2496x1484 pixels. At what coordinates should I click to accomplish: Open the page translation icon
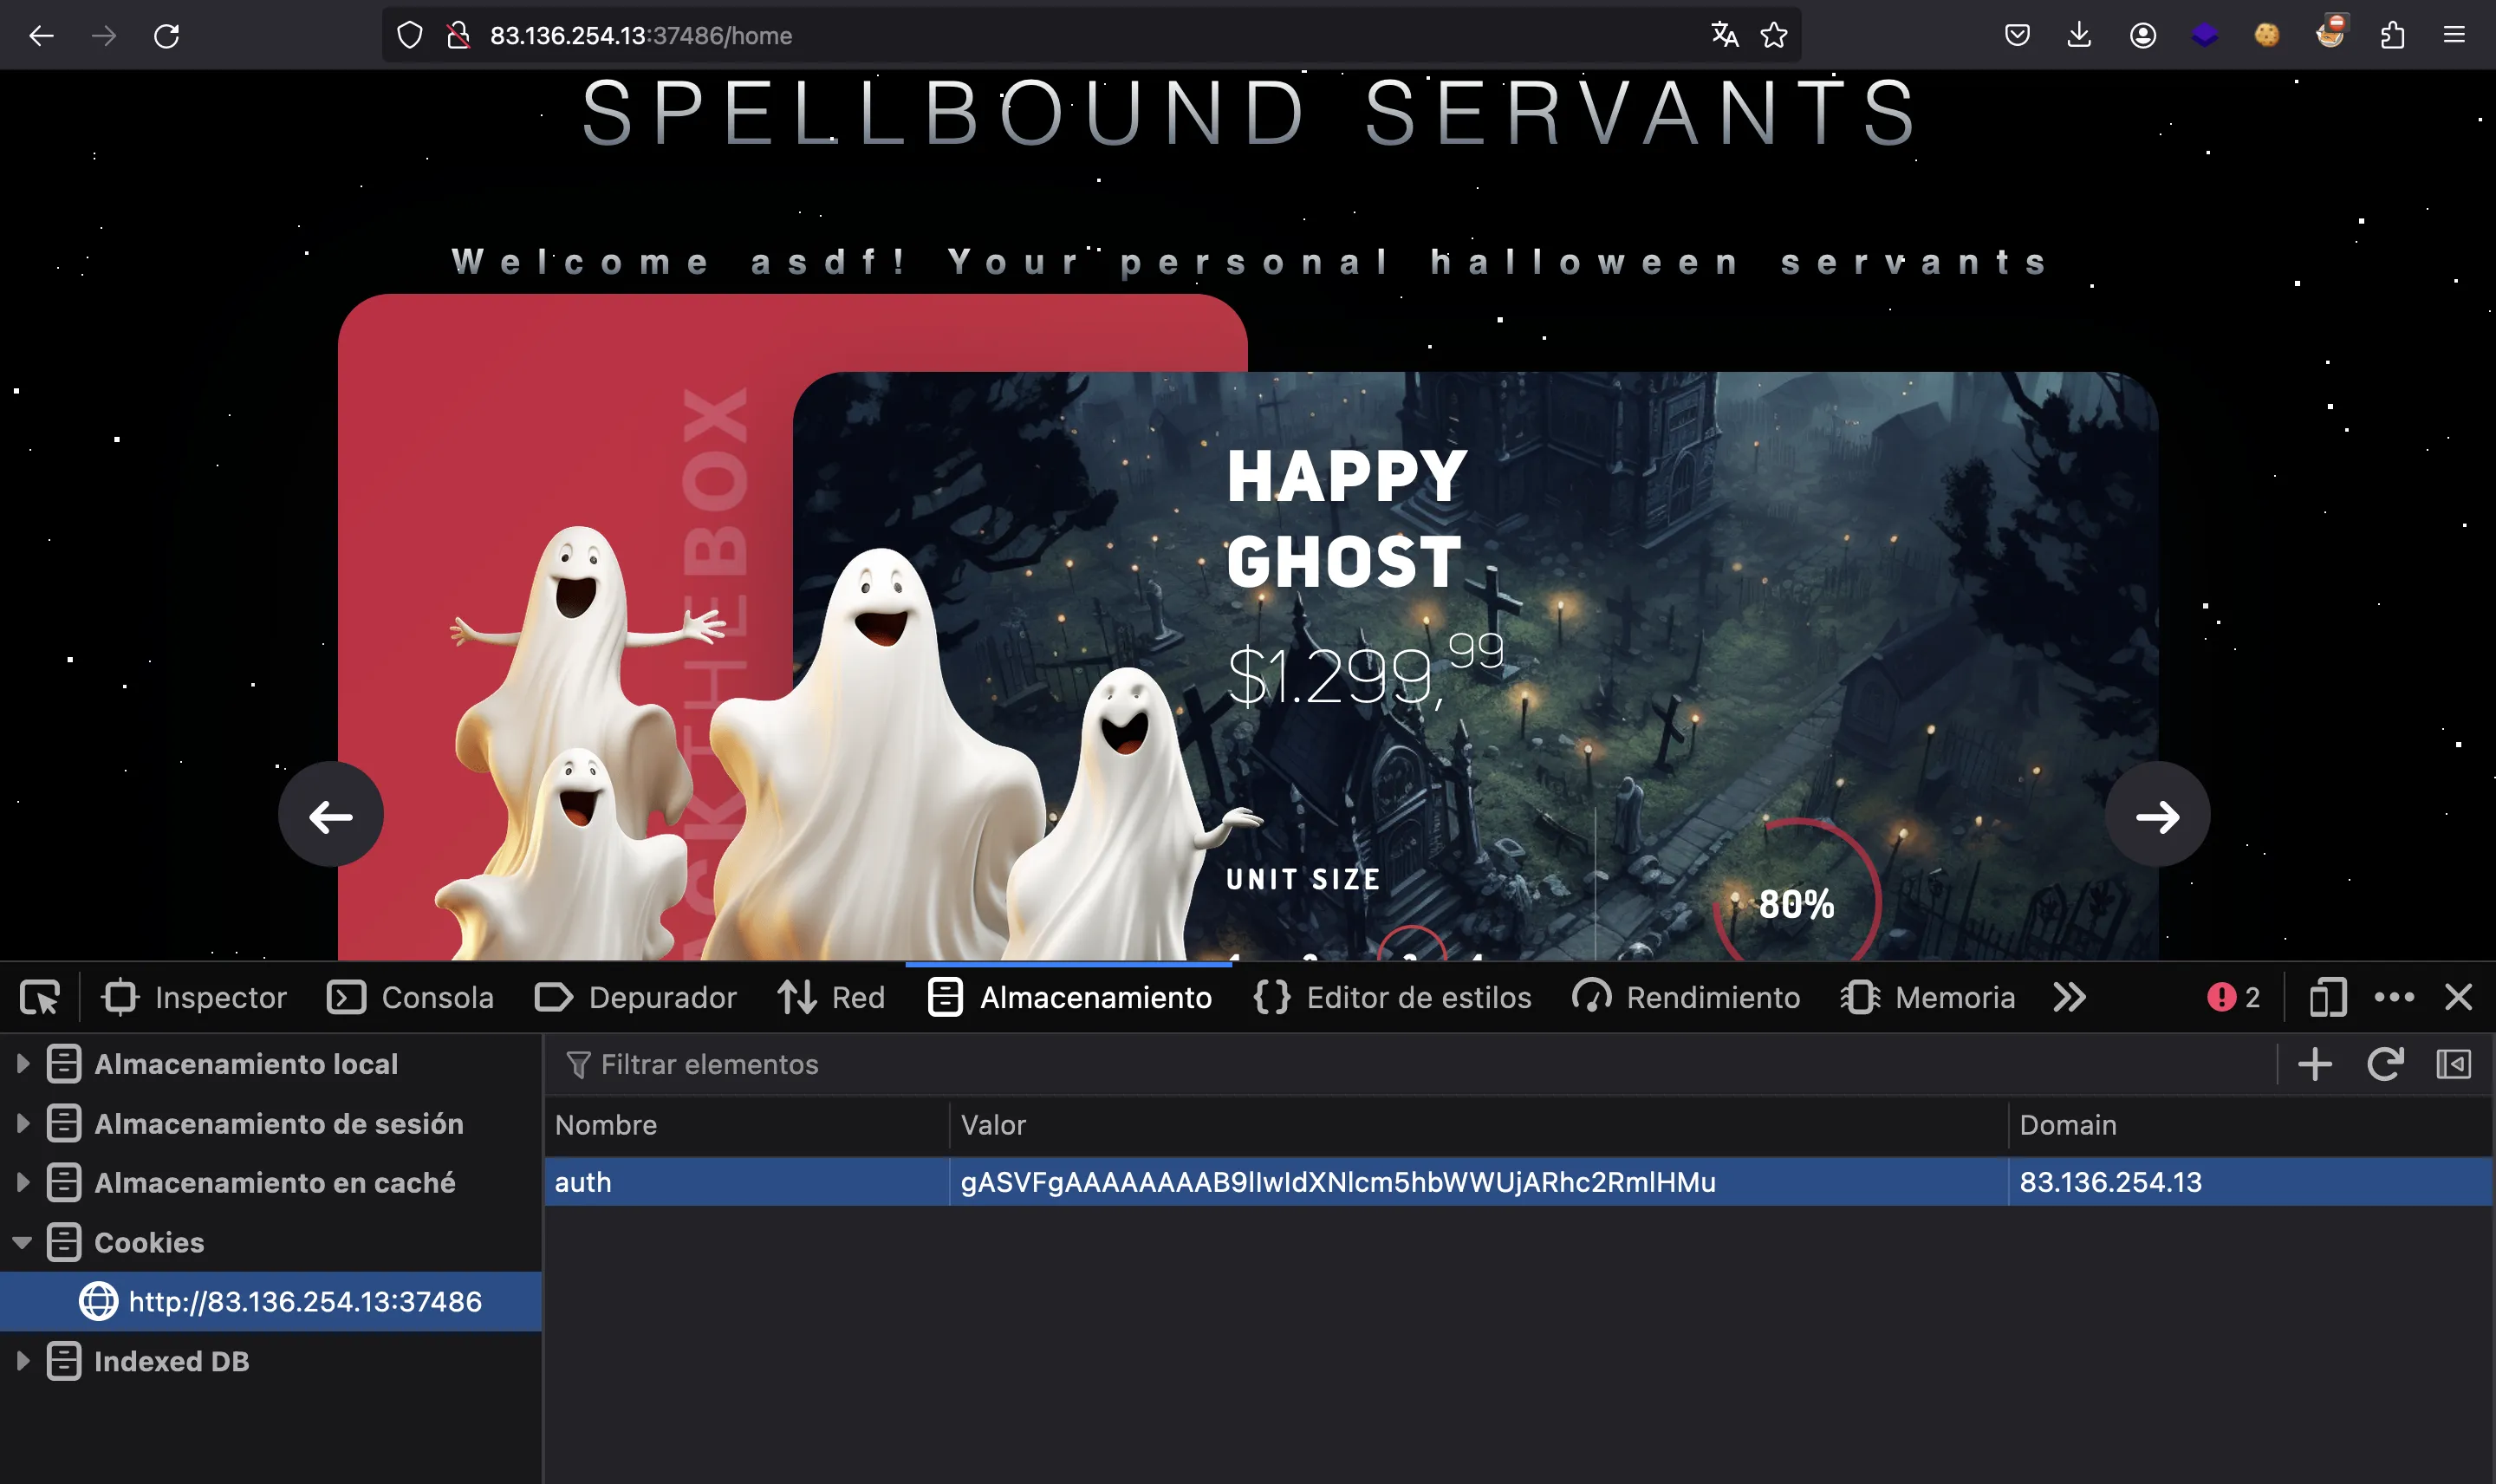coord(1725,35)
